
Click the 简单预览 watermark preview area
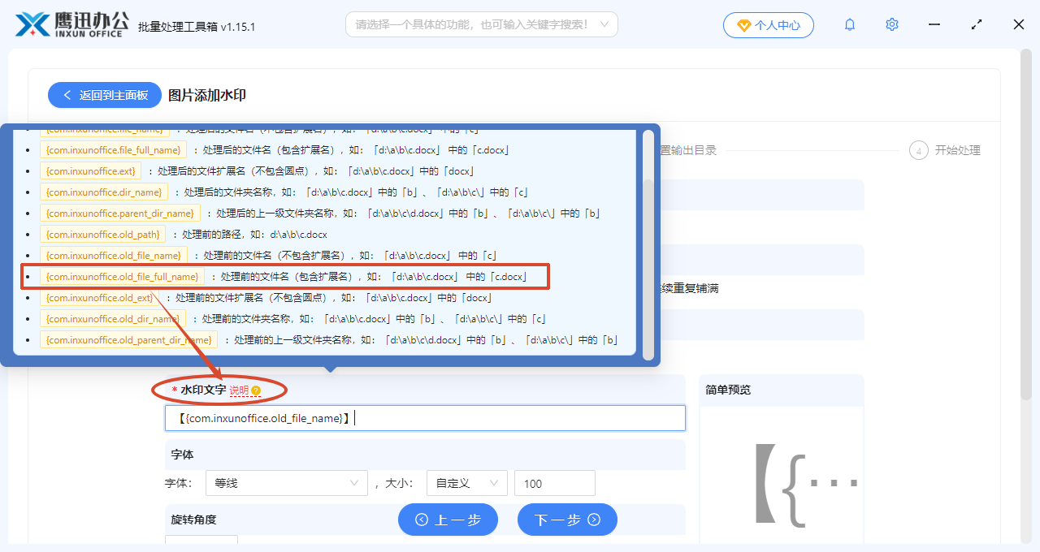coord(781,475)
